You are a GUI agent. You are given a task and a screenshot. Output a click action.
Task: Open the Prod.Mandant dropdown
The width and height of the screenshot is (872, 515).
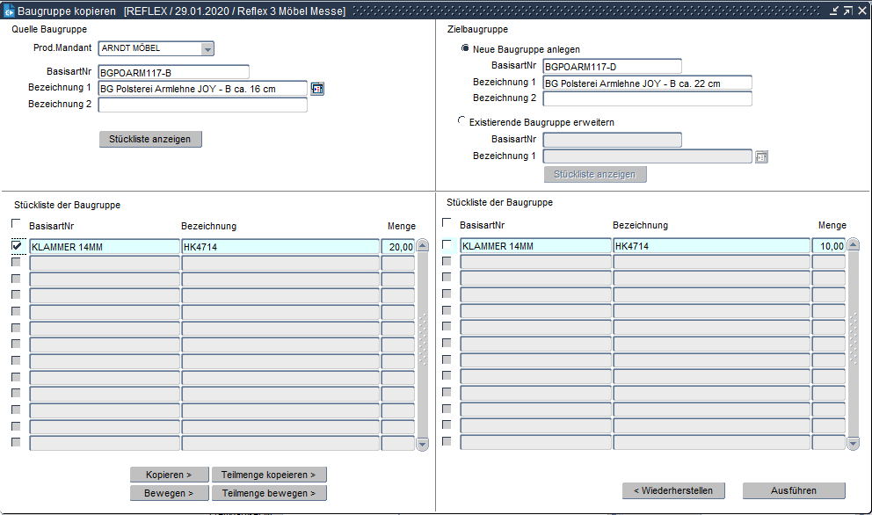207,48
